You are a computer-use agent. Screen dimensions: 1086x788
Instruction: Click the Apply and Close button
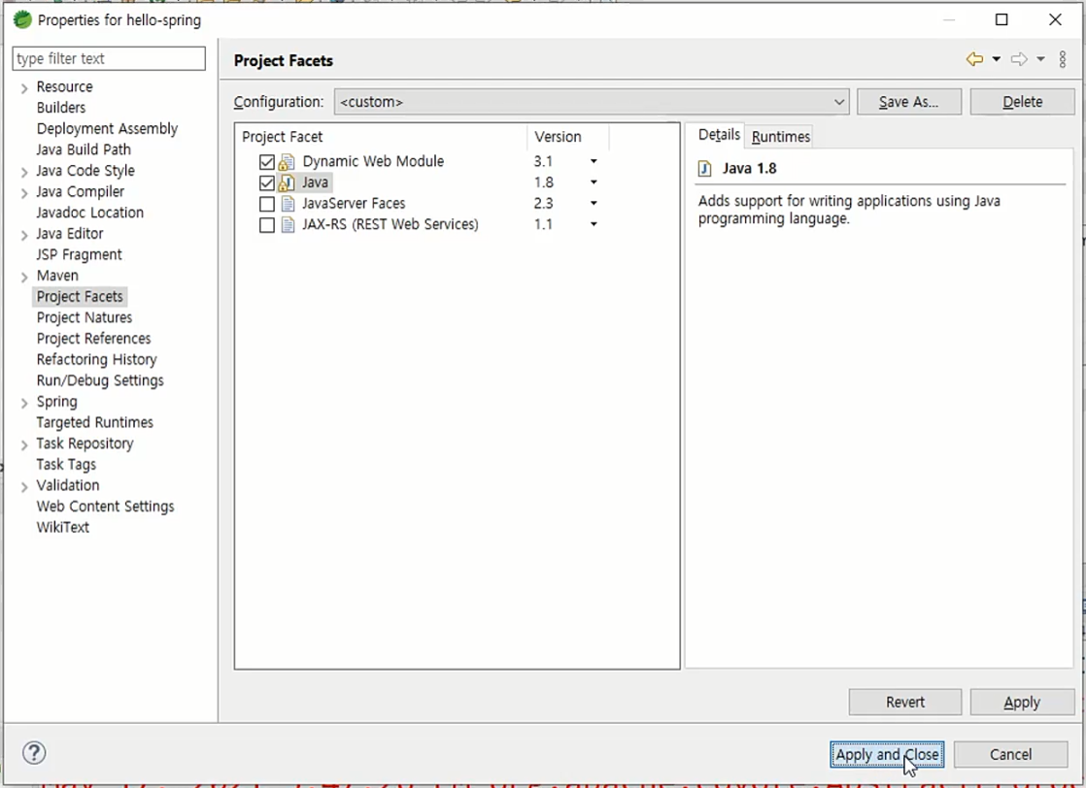[x=887, y=754]
